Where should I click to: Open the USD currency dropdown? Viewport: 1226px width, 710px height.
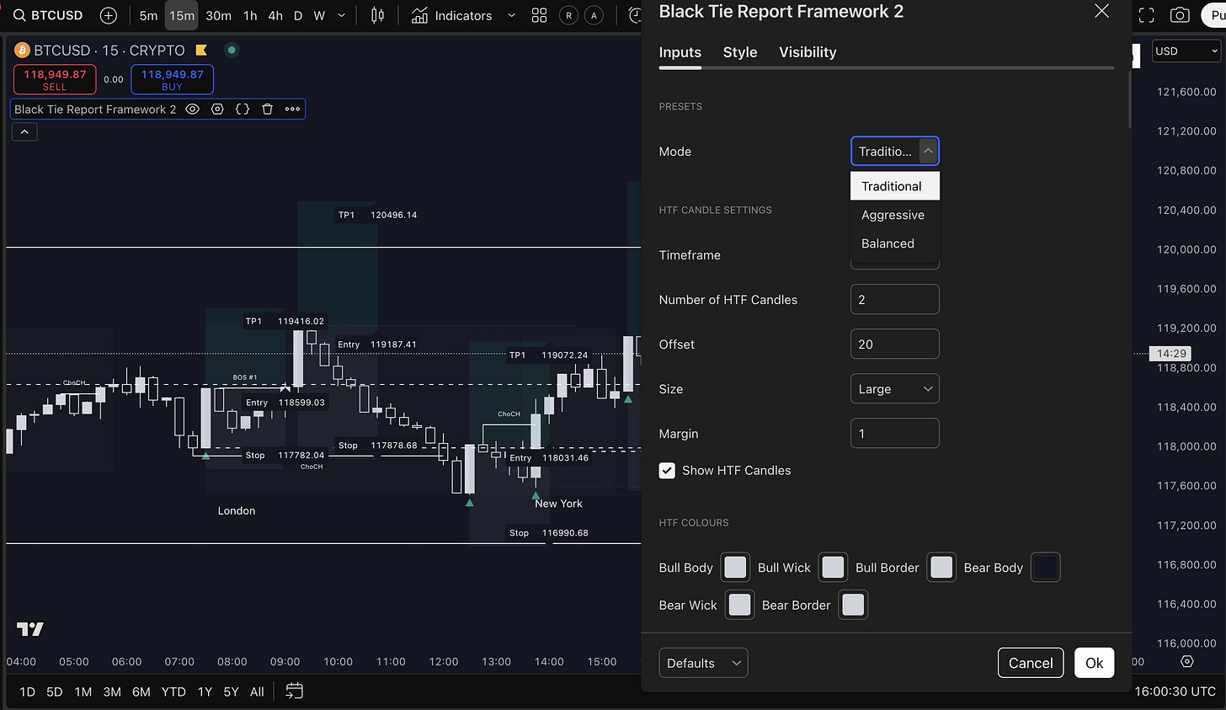pyautogui.click(x=1186, y=51)
